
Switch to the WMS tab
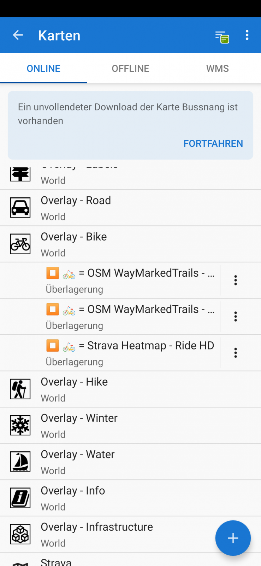[217, 69]
